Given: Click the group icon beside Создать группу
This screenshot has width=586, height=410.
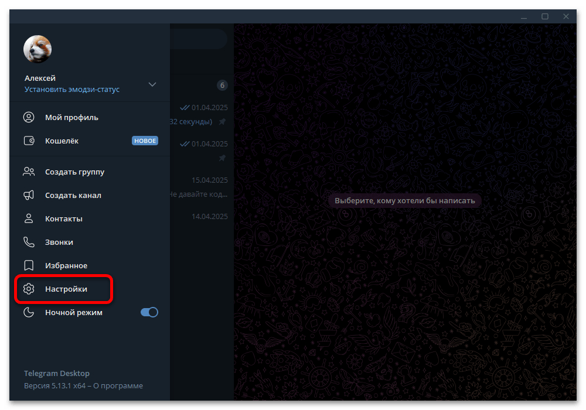Looking at the screenshot, I should [x=29, y=172].
